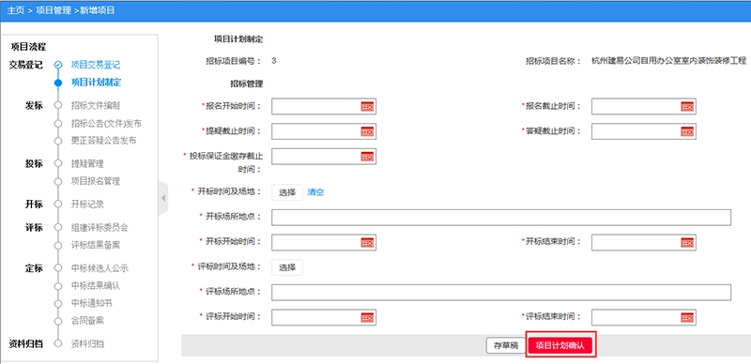
Task: Confirm with 项目计划确认 button
Action: 560,345
